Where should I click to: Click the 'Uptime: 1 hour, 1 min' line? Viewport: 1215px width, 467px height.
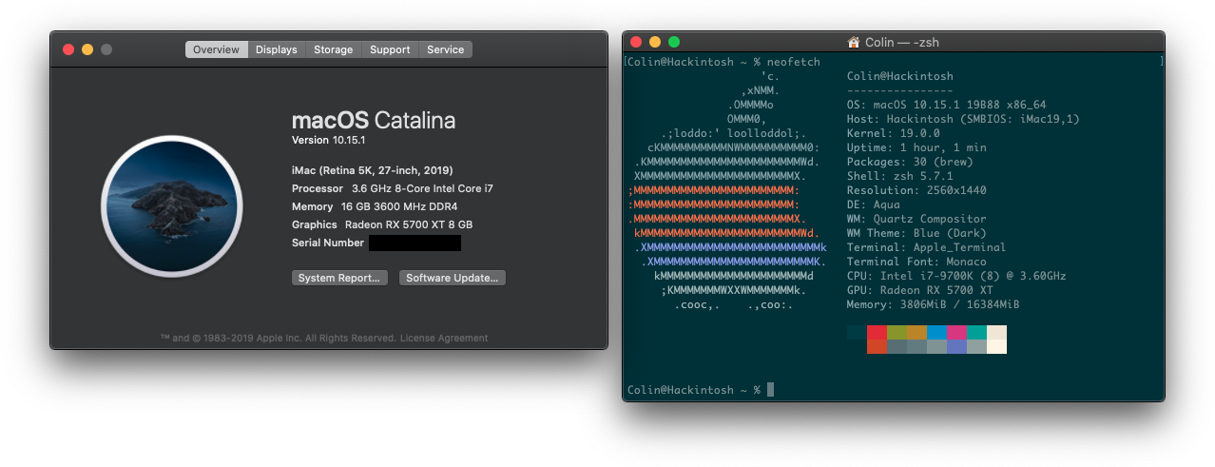pyautogui.click(x=916, y=147)
